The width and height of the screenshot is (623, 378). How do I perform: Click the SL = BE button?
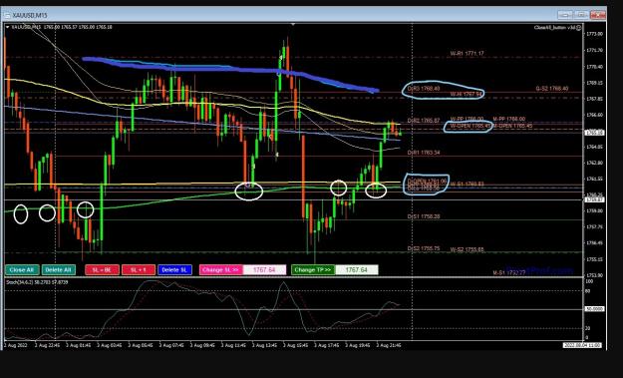(102, 270)
